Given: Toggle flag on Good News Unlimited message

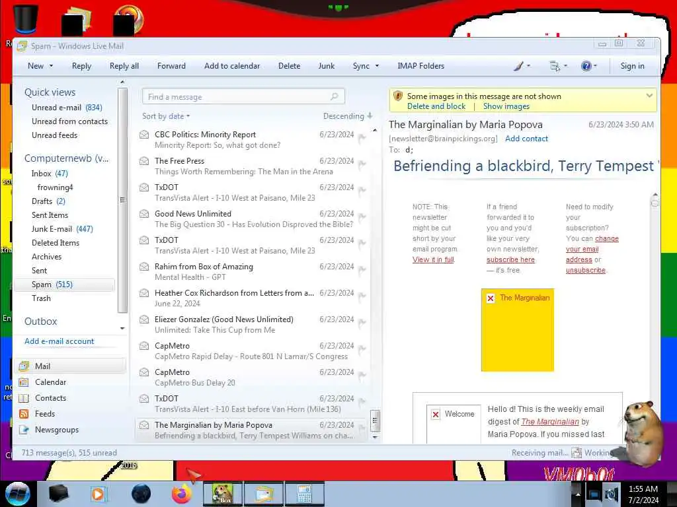Looking at the screenshot, I should pos(362,217).
